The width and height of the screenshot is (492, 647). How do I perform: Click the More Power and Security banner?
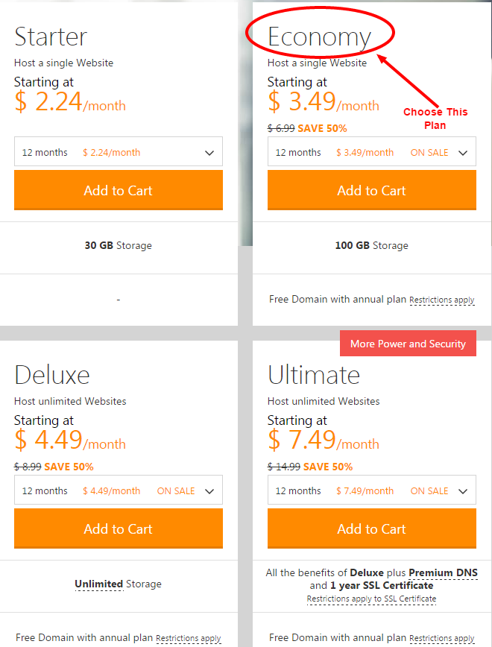(x=408, y=343)
